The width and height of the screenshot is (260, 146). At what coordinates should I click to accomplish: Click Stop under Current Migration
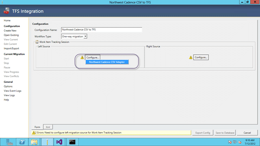[x=6, y=63]
